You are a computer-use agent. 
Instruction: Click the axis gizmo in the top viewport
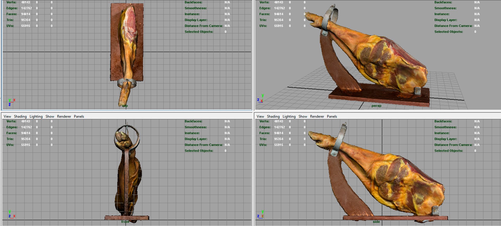pos(11,102)
